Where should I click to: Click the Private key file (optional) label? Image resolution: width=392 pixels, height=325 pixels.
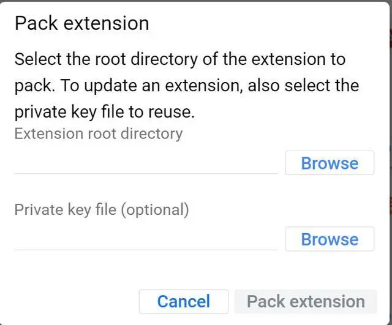[102, 209]
